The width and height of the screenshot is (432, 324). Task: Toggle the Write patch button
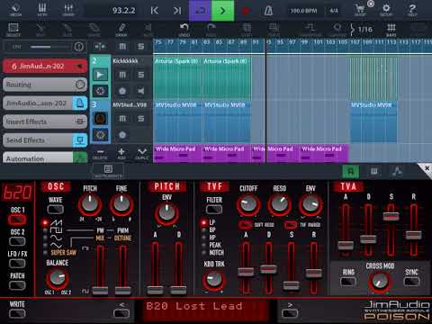pyautogui.click(x=17, y=314)
